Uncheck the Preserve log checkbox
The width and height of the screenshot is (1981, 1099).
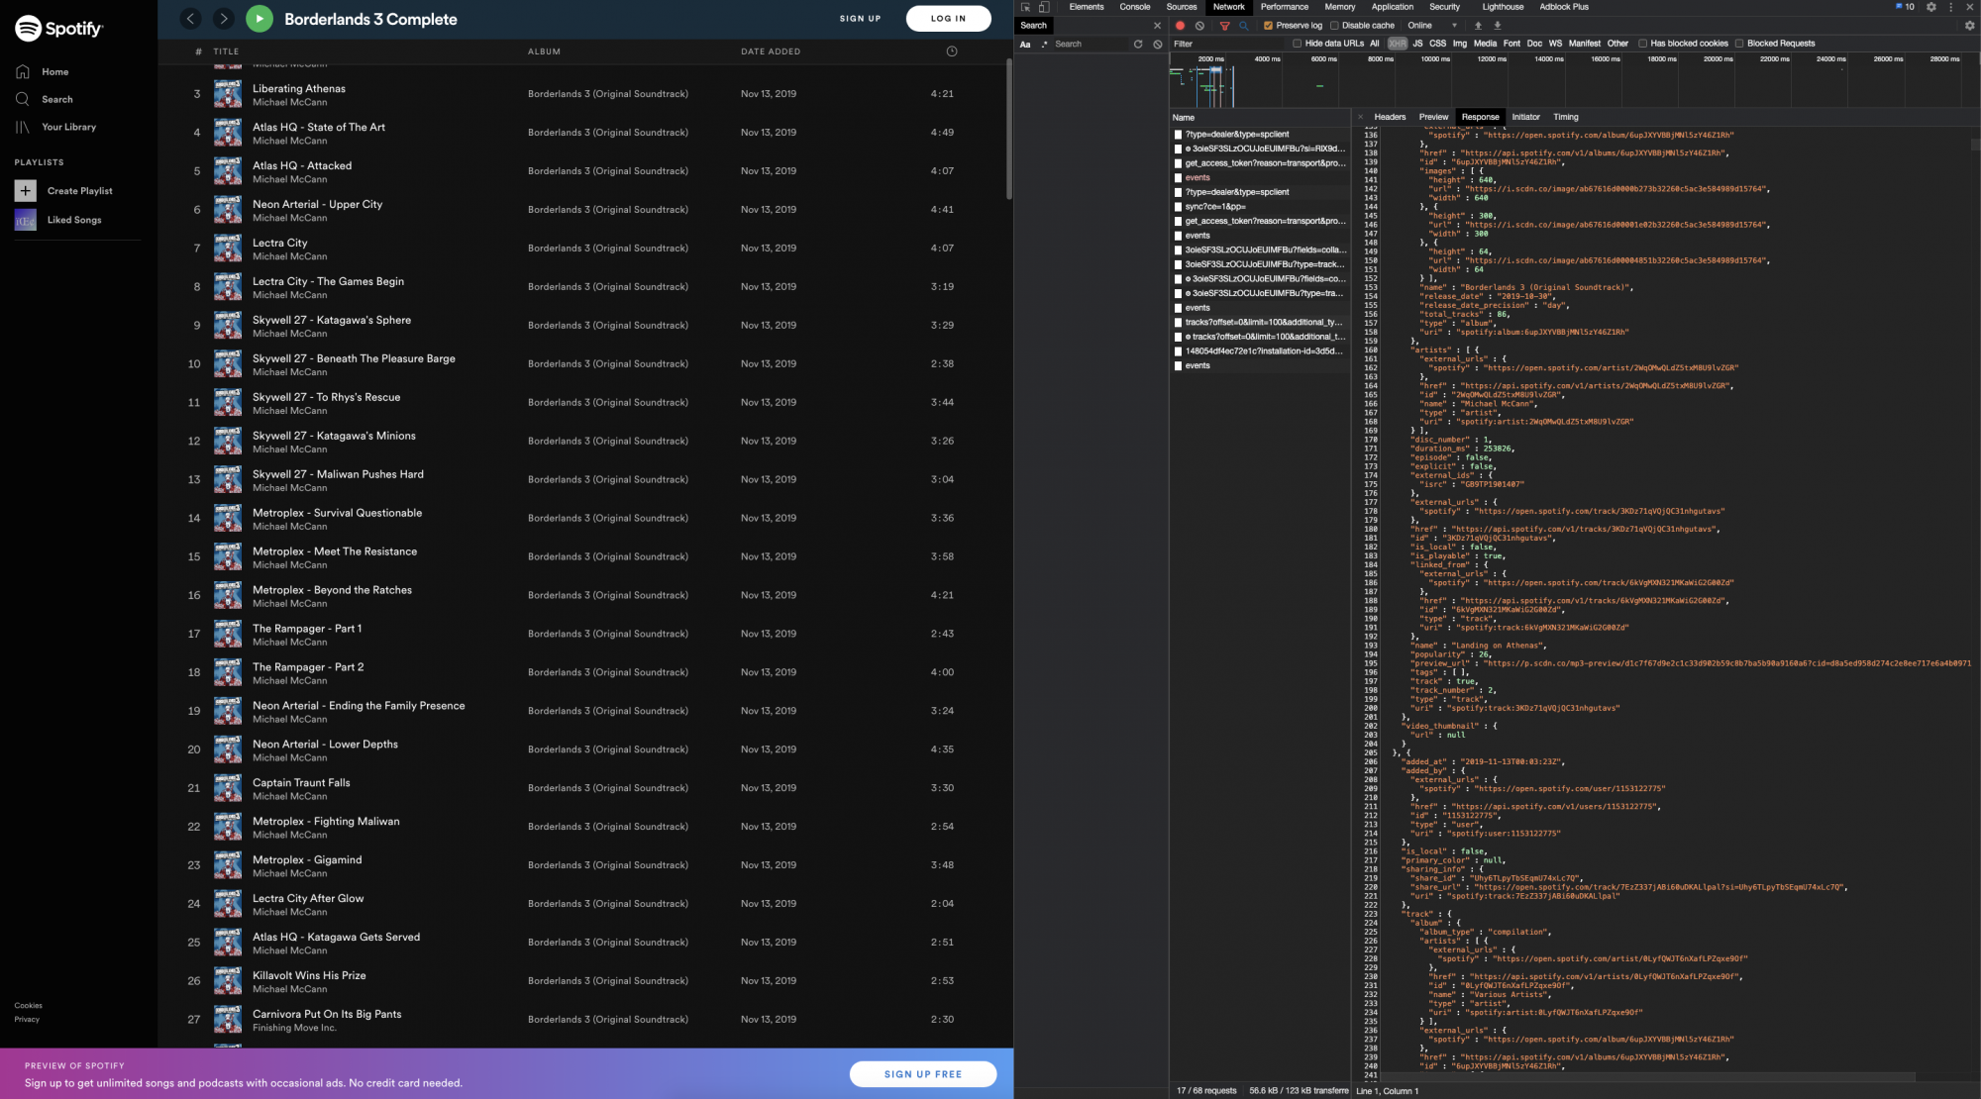pyautogui.click(x=1268, y=26)
